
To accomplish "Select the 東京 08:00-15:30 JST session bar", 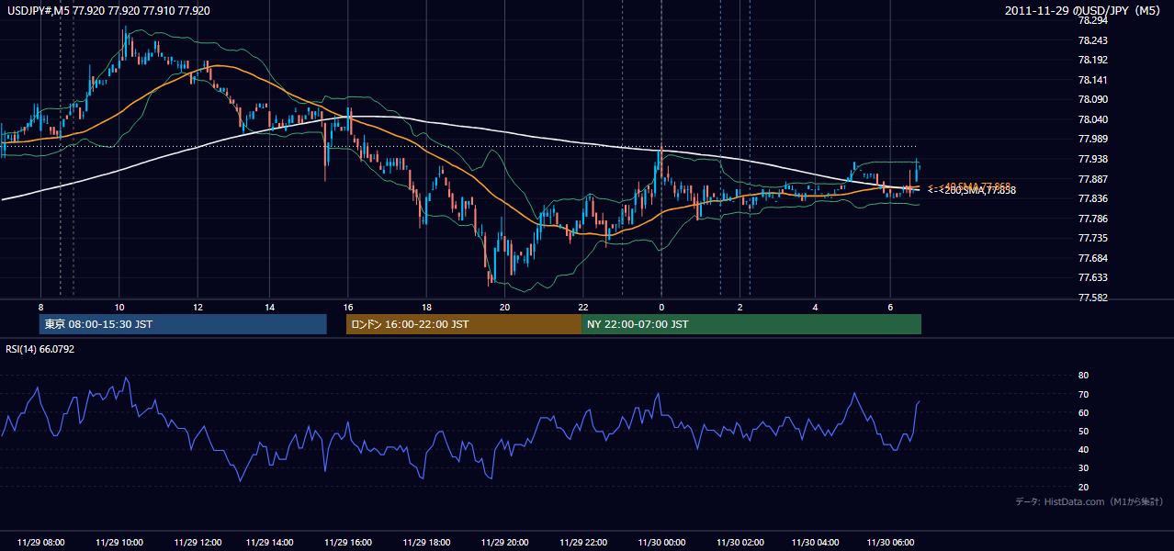I will [x=183, y=324].
